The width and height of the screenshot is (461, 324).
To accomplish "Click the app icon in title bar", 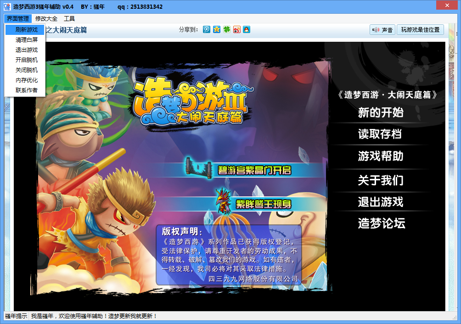I will point(7,6).
